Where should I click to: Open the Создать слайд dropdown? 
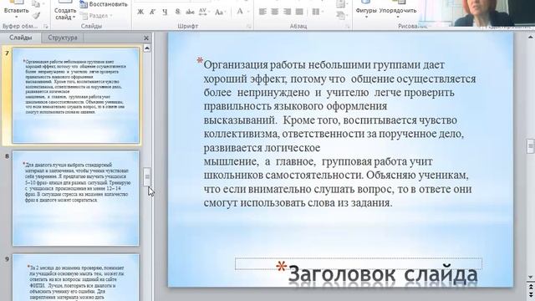[x=65, y=14]
